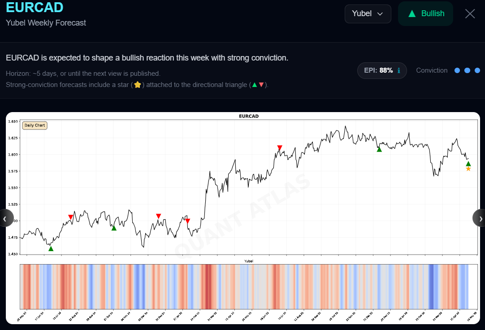The height and width of the screenshot is (330, 485).
Task: Go to previous chart with left arrow
Action: [x=5, y=218]
